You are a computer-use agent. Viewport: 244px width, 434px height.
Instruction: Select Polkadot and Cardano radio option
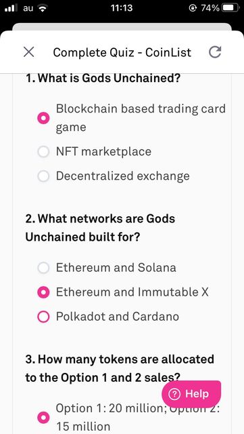pyautogui.click(x=43, y=317)
